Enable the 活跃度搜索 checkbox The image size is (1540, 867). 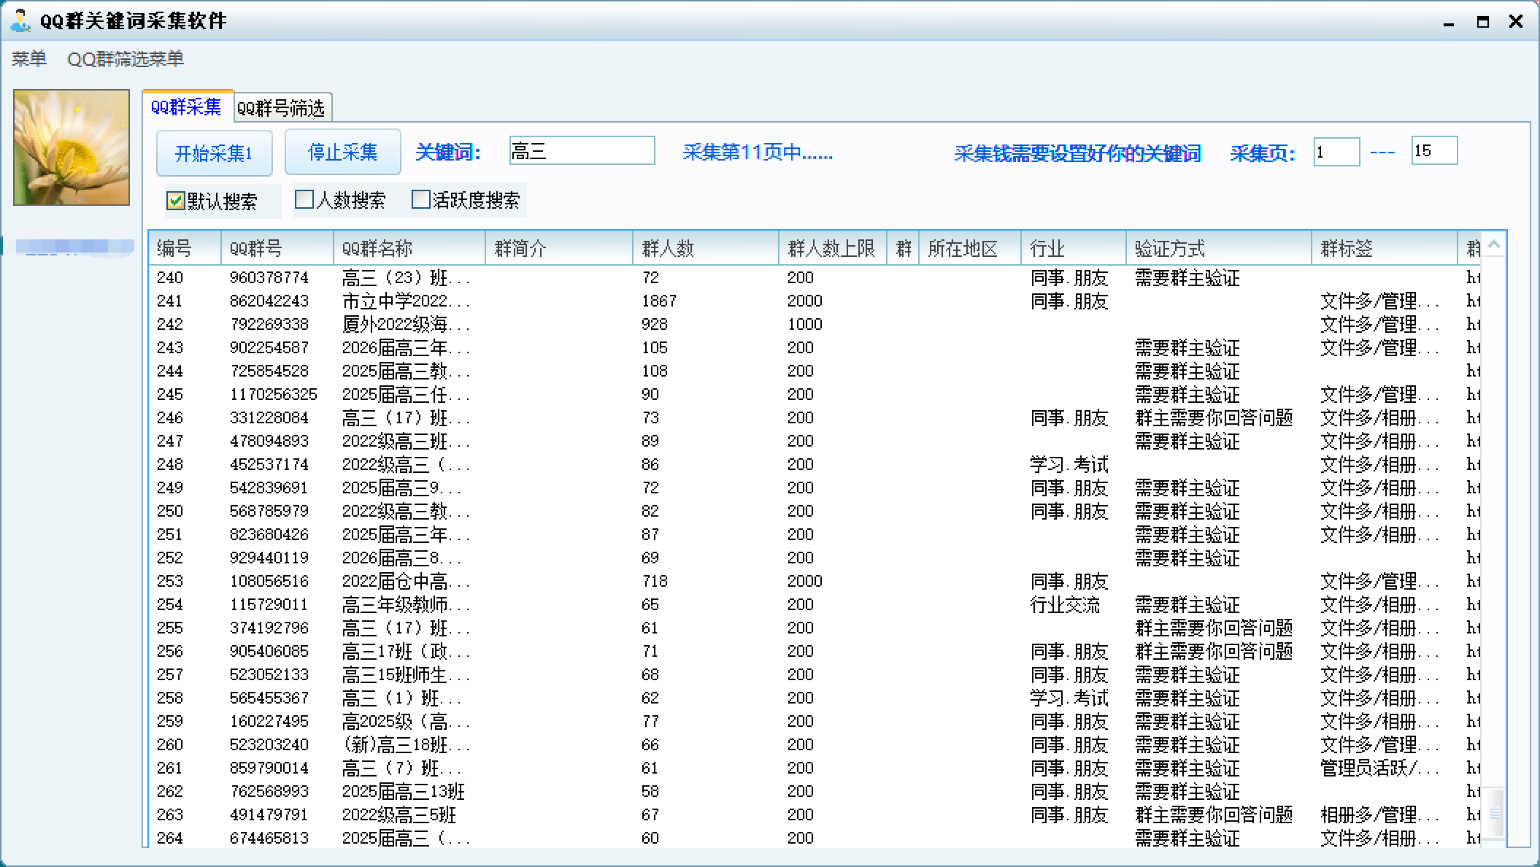click(420, 199)
